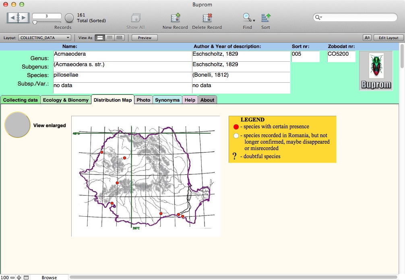The height and width of the screenshot is (280, 405).
Task: Open the Synonyms tab
Action: click(167, 100)
